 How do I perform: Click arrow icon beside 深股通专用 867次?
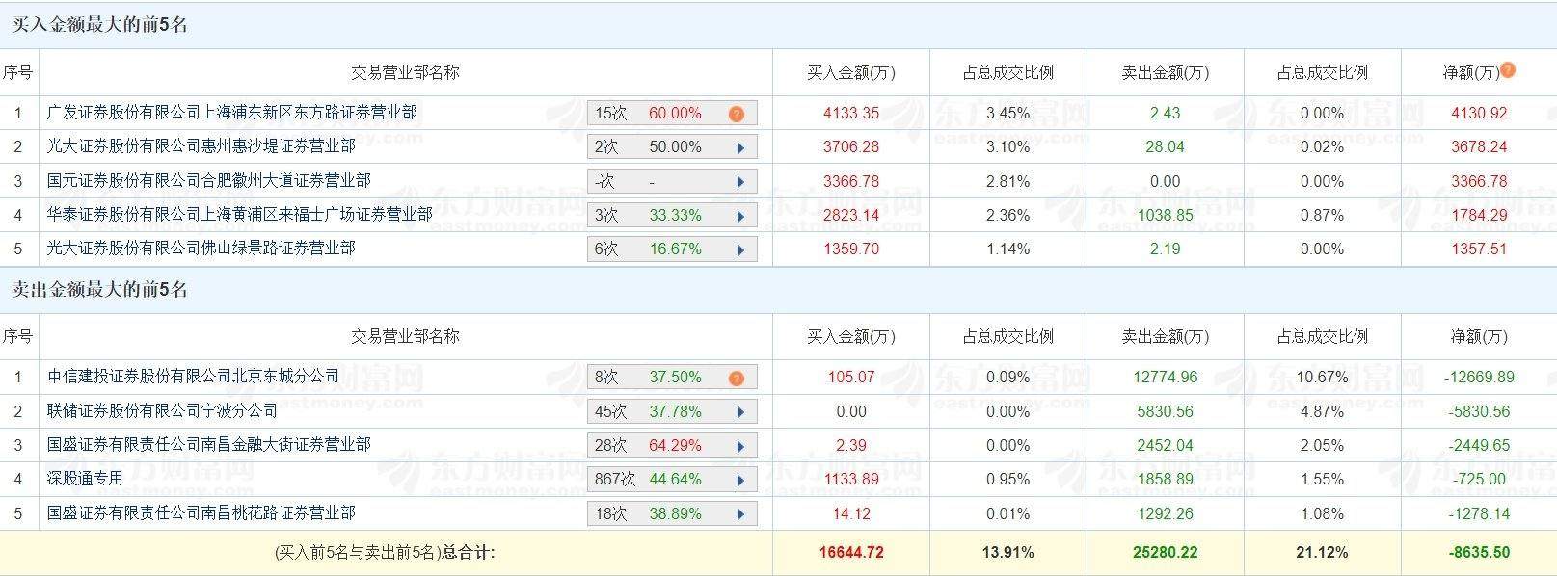tap(740, 480)
